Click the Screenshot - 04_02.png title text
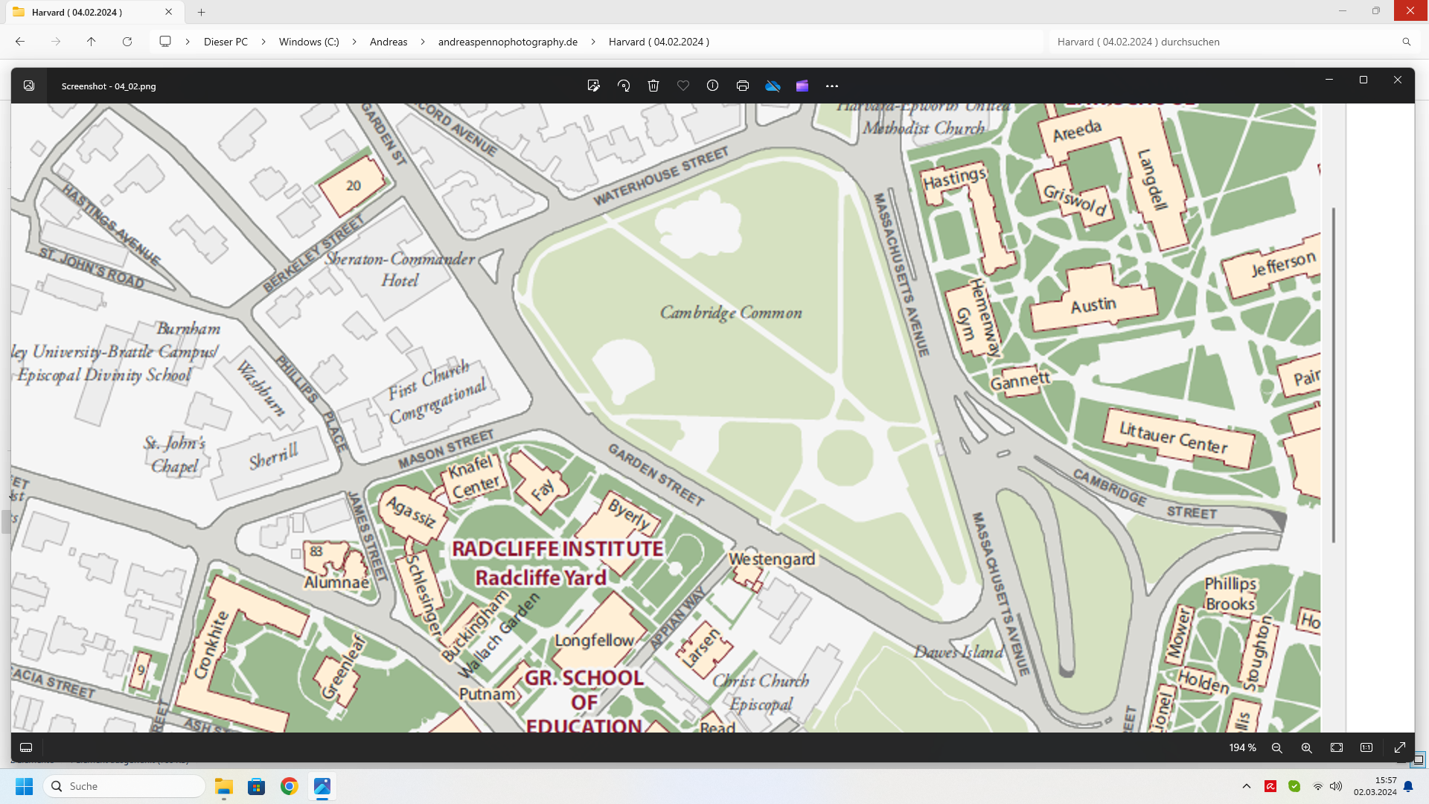This screenshot has height=804, width=1429. click(109, 86)
